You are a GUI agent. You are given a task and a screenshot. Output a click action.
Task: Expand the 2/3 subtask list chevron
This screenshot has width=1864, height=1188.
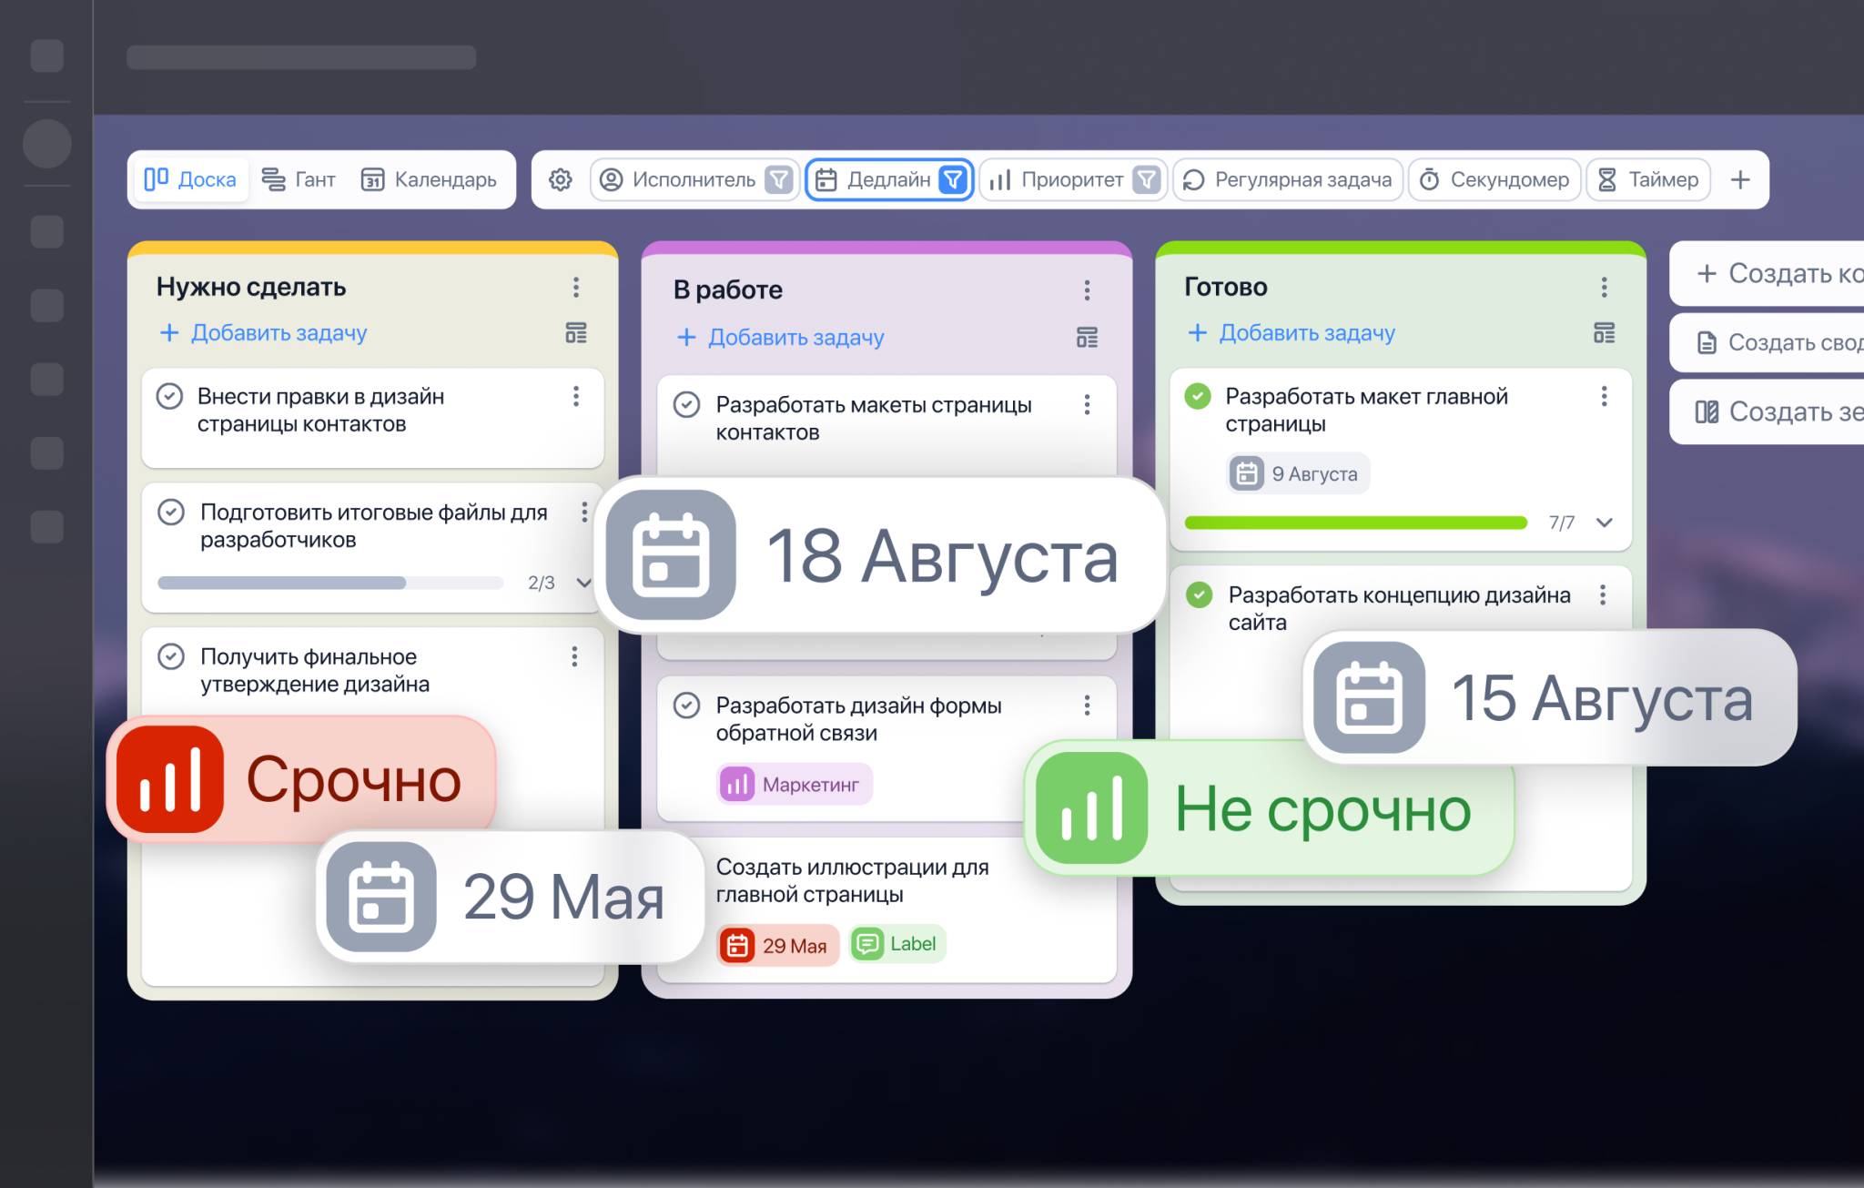click(583, 583)
